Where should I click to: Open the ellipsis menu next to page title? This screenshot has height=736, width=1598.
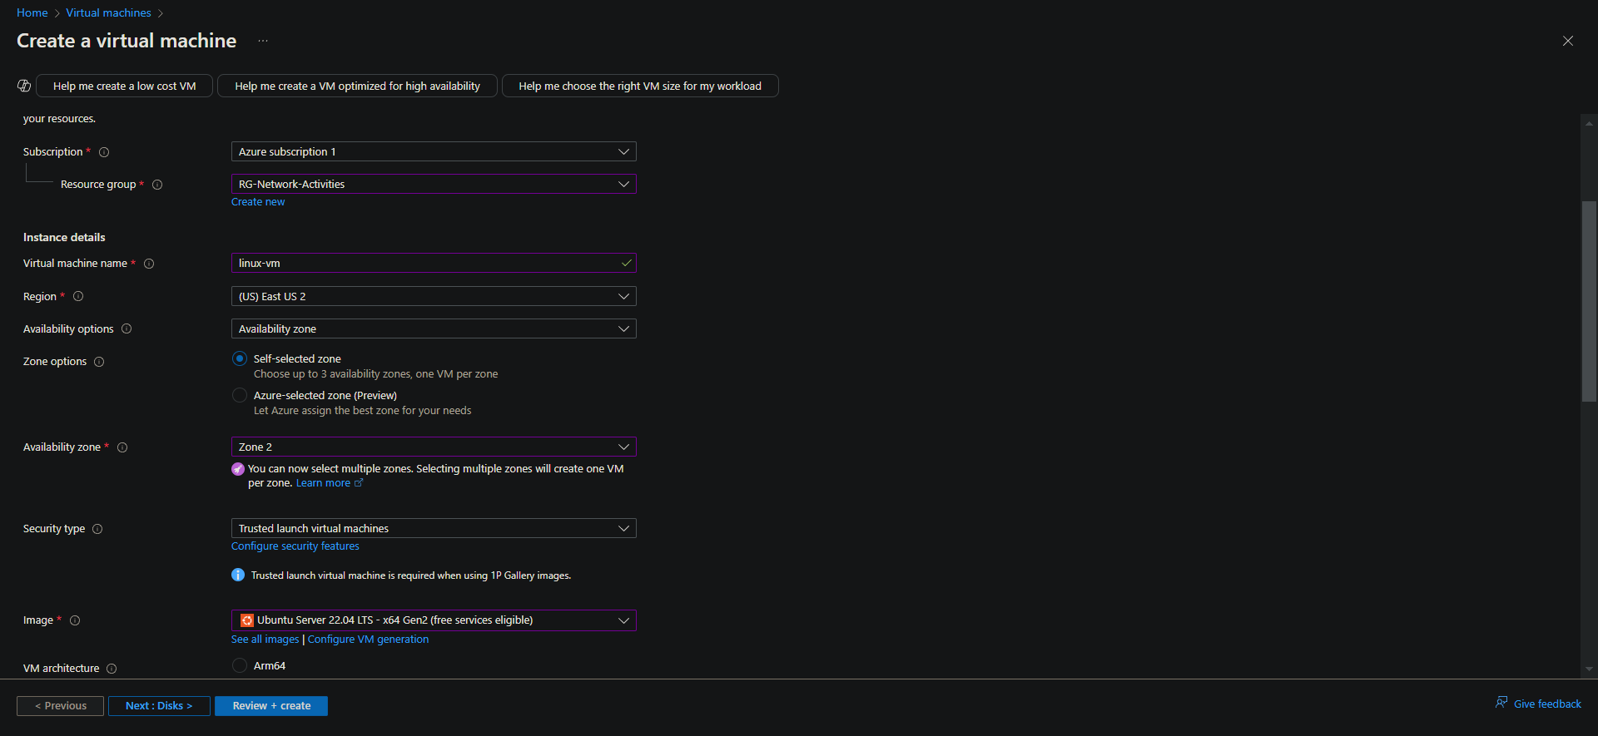(263, 41)
